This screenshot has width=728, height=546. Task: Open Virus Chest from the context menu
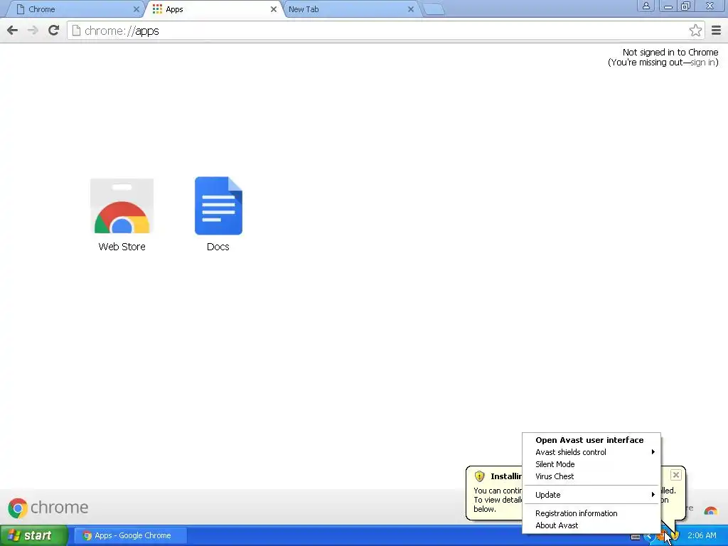click(591, 476)
